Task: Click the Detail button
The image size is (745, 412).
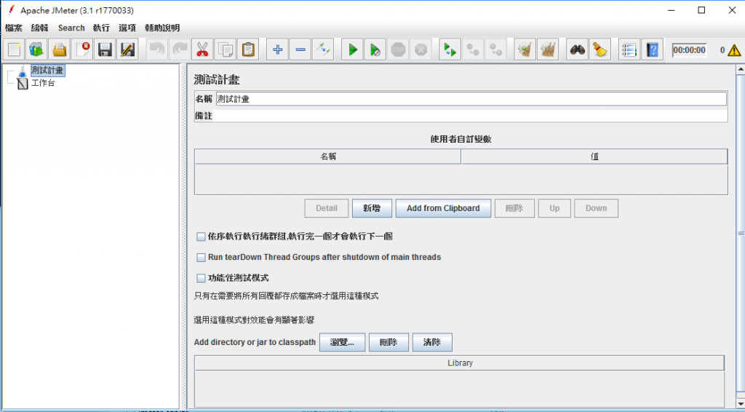Action: (x=327, y=208)
